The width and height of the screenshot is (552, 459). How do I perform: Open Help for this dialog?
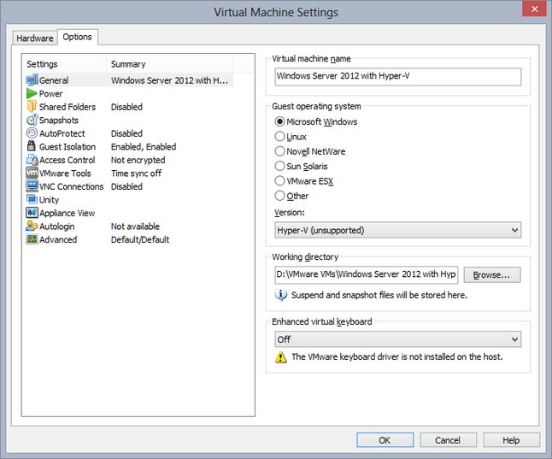tap(511, 440)
